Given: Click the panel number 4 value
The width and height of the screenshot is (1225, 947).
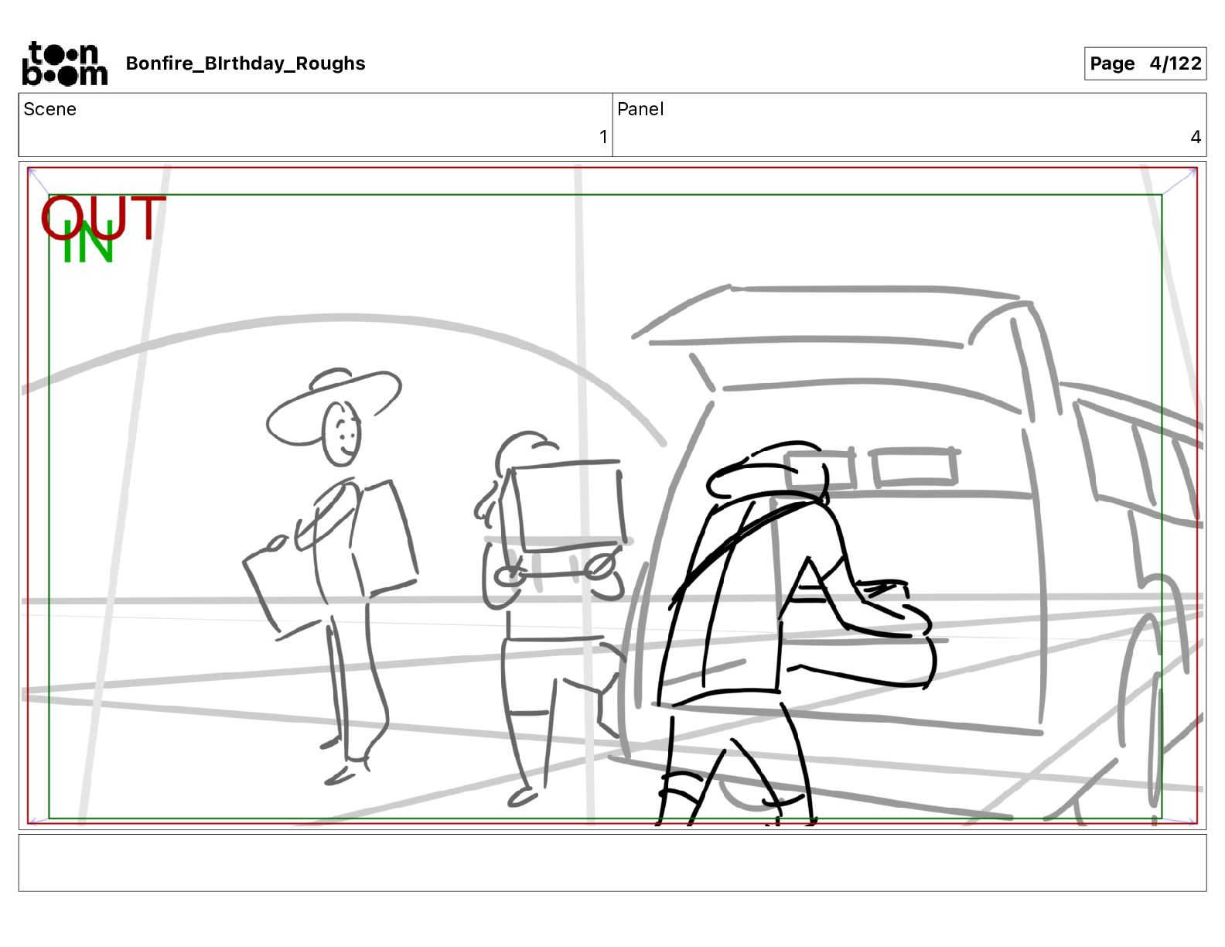Looking at the screenshot, I should point(1196,137).
